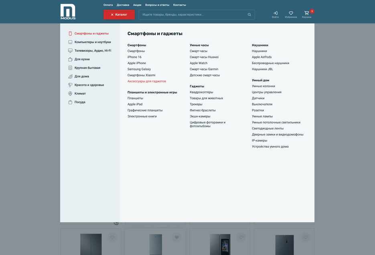Open the Доставка top menu link

(x=123, y=5)
